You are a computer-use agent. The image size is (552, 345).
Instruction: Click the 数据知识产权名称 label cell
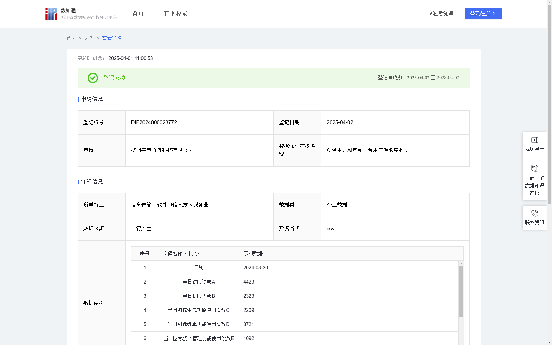[x=297, y=150]
